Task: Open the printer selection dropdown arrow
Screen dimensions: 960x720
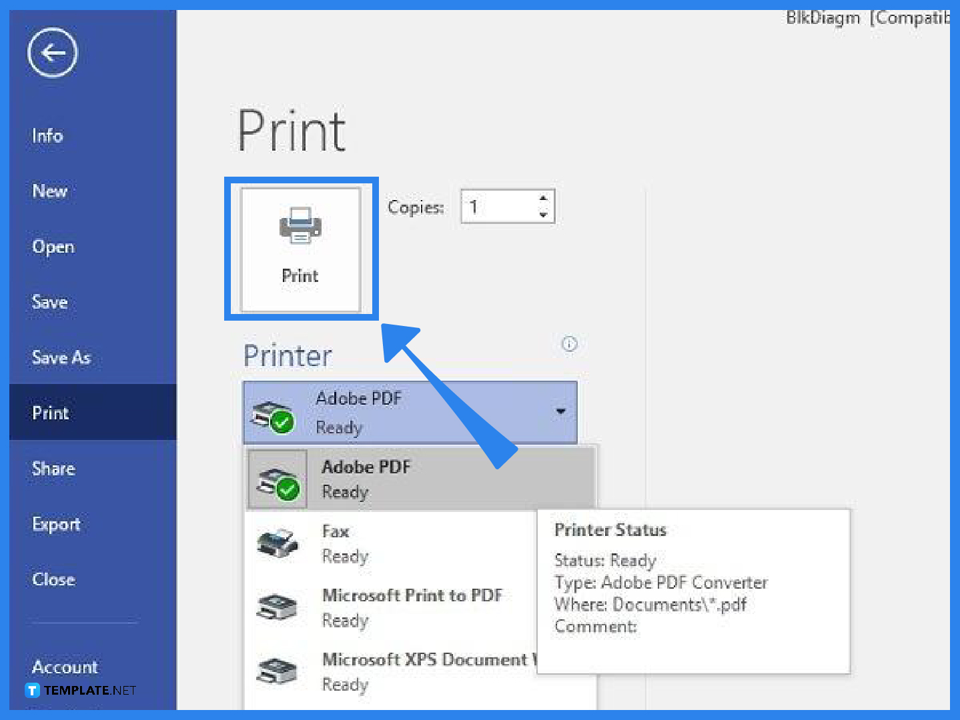Action: tap(560, 412)
